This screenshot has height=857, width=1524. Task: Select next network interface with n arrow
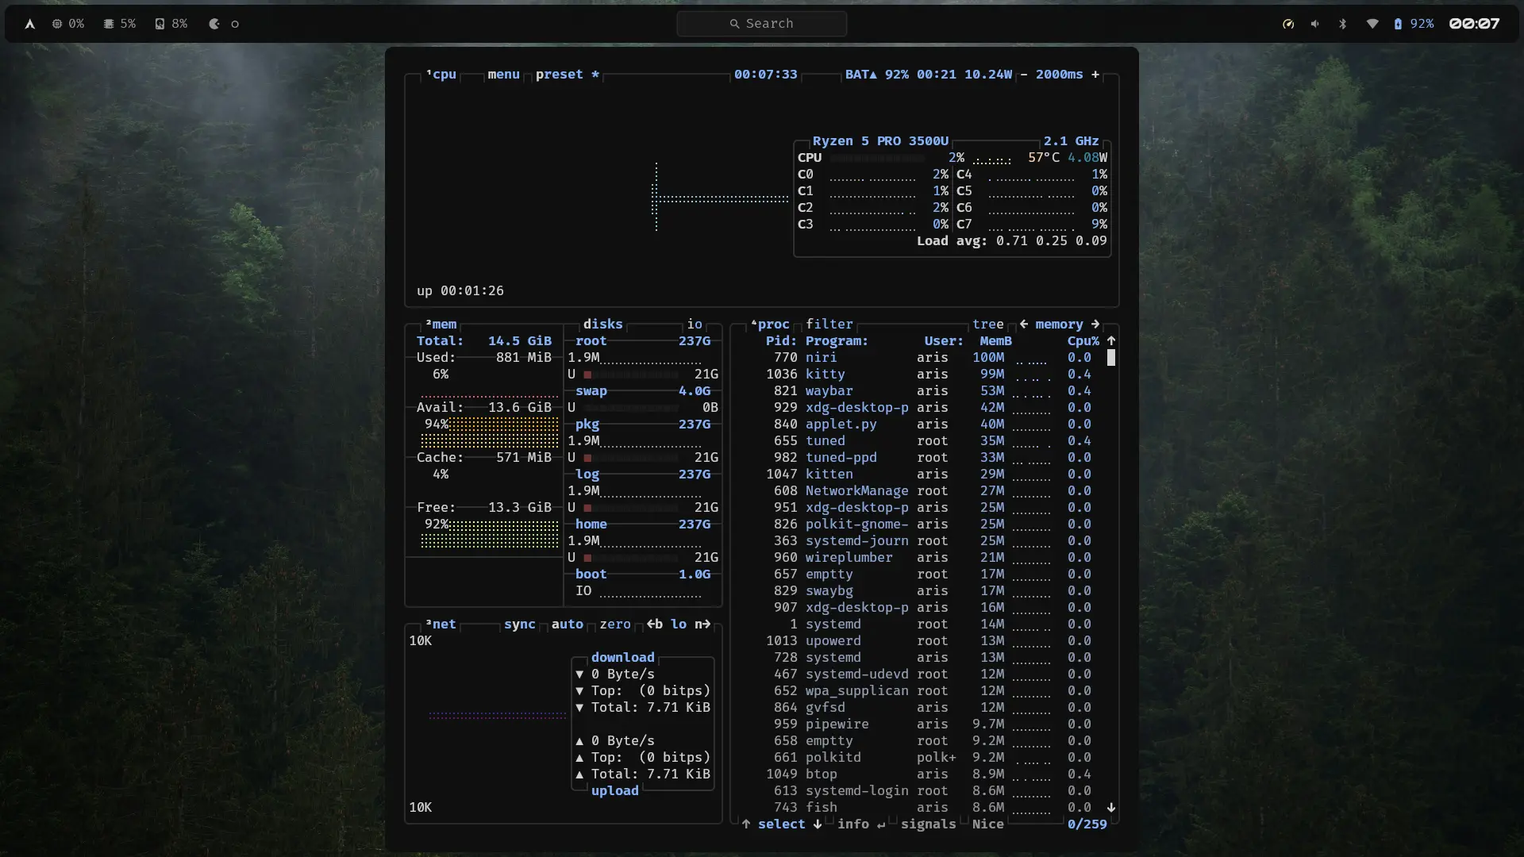tap(702, 624)
